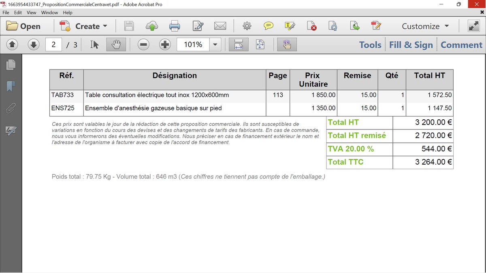The width and height of the screenshot is (486, 273).
Task: Open the Tools pane
Action: coord(370,45)
